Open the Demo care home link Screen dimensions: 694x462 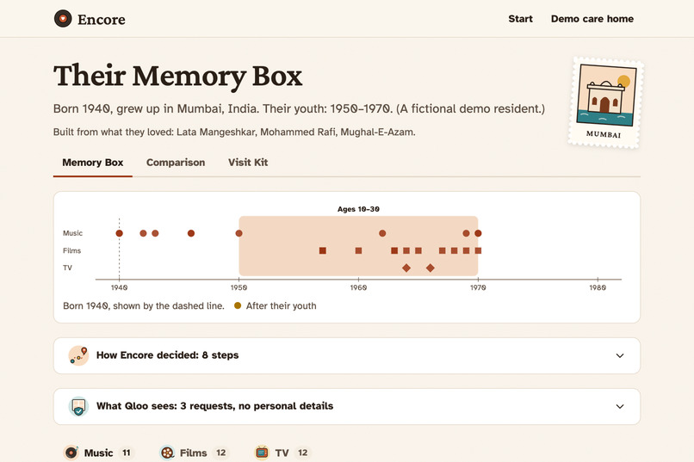592,19
